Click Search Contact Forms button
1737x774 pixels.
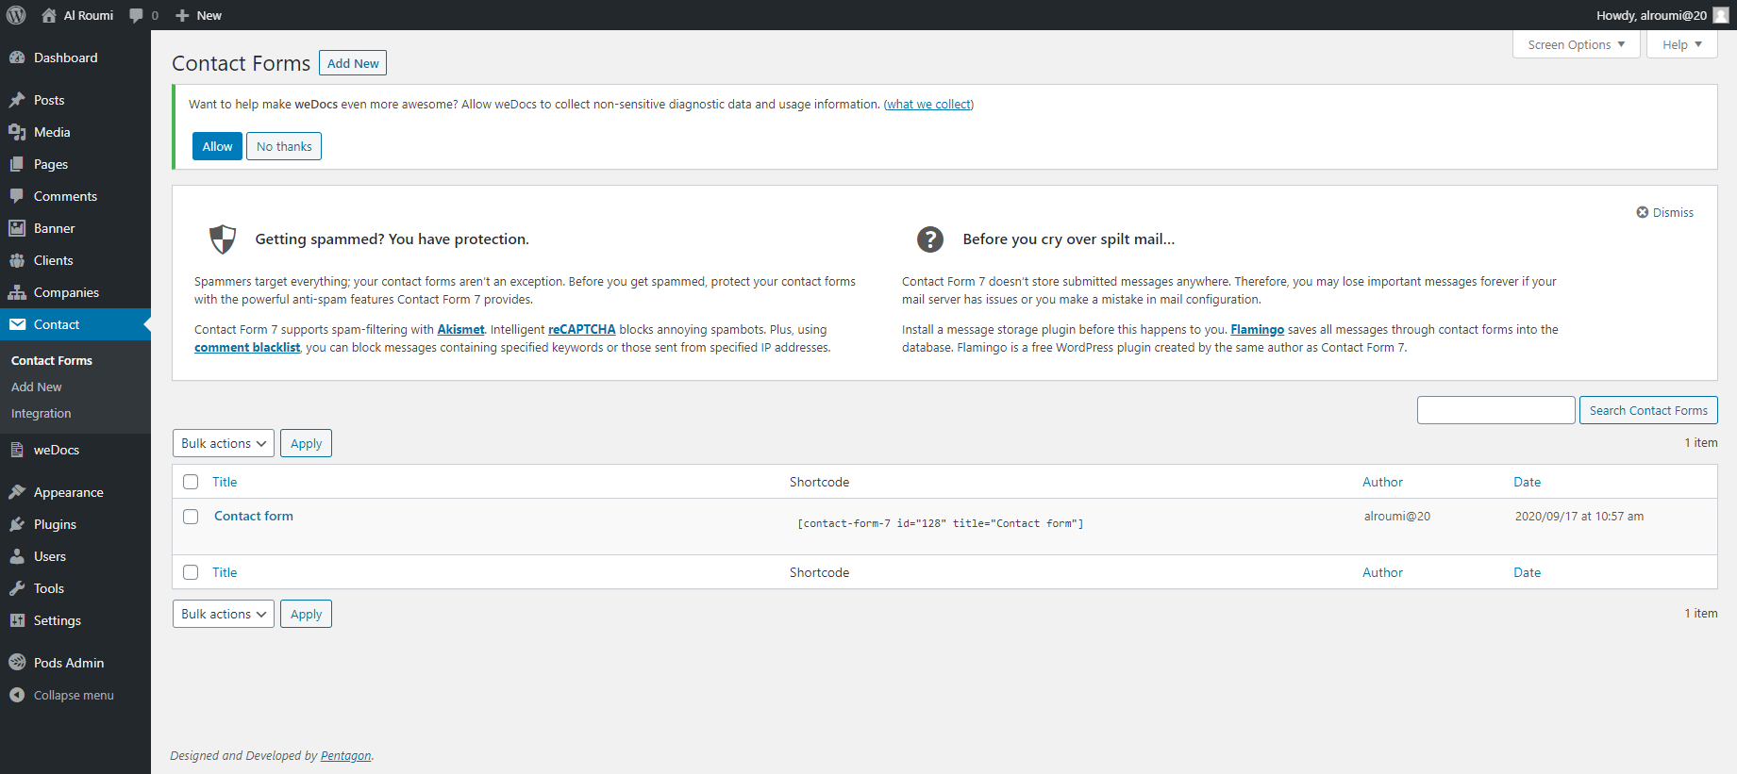coord(1648,410)
